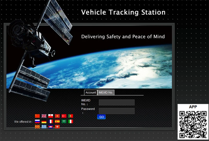Screen dimensions: 209x141
Task: Switch language using the Turkish flag
Action: point(64,116)
